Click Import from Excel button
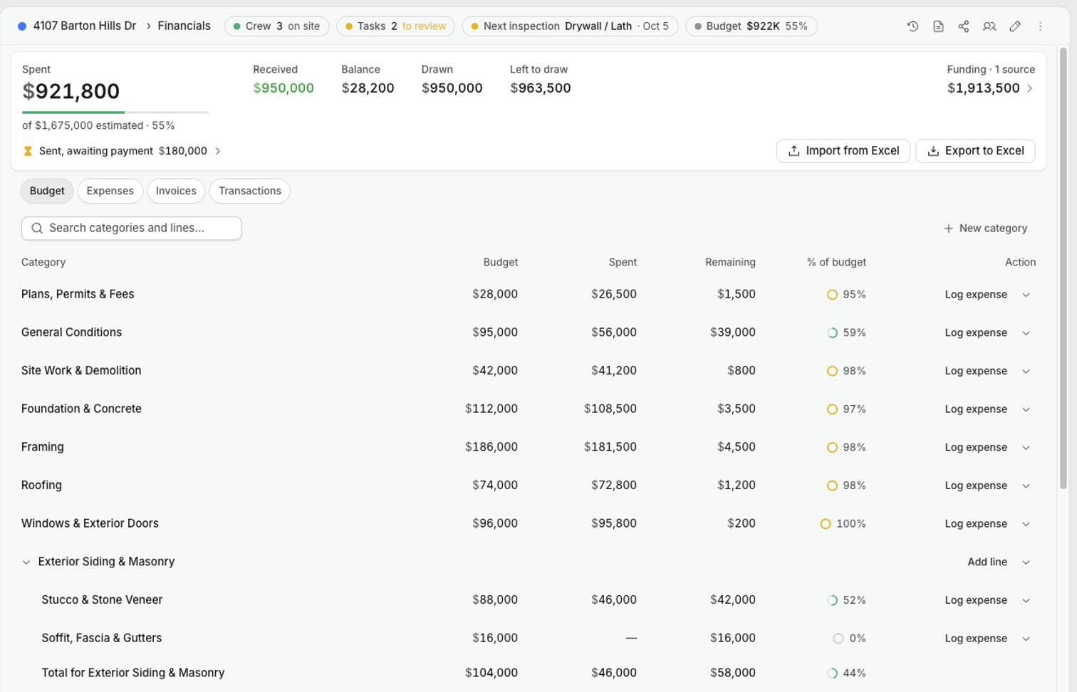Screen dimensions: 1077x692 point(843,151)
